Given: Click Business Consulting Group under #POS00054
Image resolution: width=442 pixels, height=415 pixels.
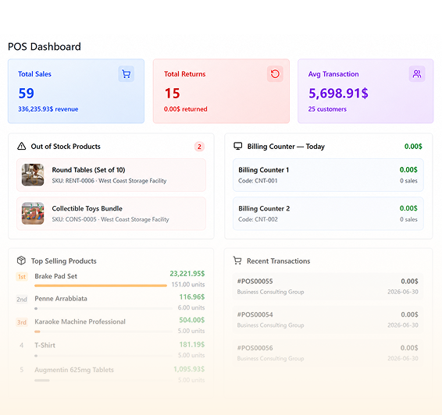Looking at the screenshot, I should click(x=271, y=325).
